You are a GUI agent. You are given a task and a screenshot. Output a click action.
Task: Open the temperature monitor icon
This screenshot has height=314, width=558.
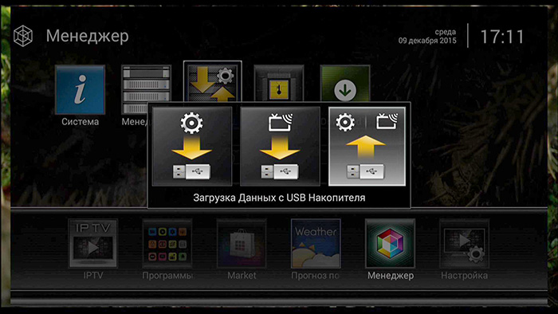click(279, 83)
